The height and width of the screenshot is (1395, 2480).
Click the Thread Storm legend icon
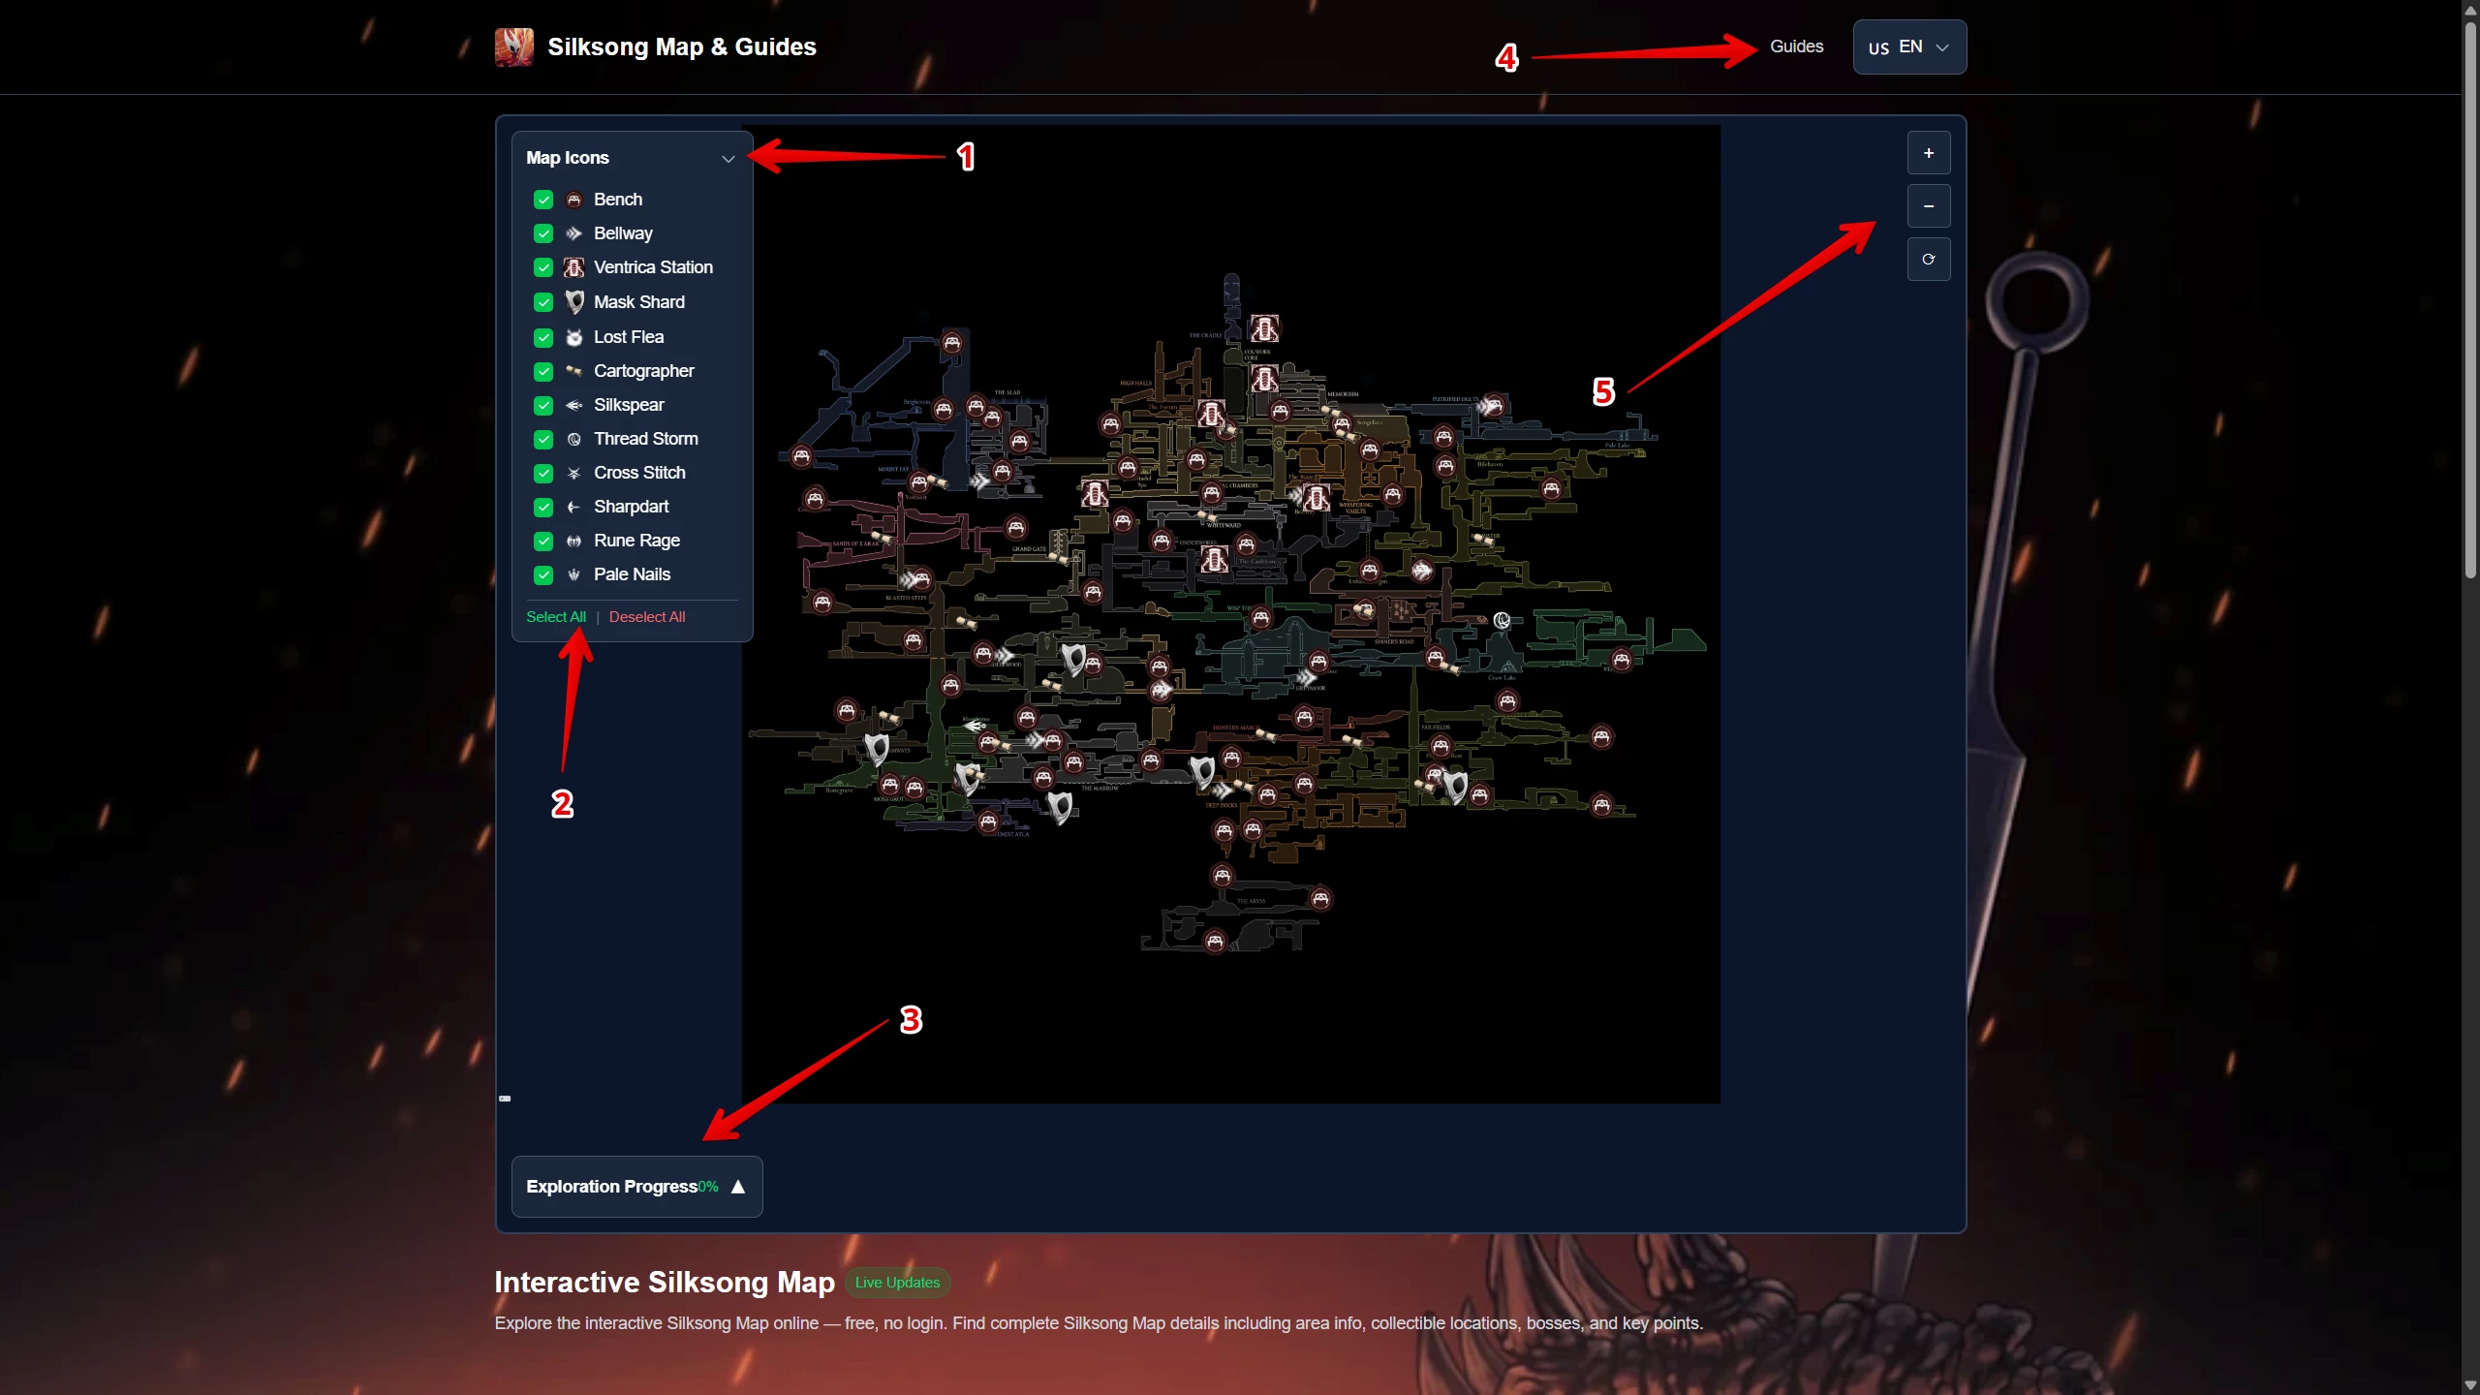pos(573,439)
